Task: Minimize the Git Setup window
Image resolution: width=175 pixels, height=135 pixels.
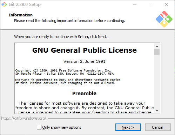Action: tap(135, 5)
